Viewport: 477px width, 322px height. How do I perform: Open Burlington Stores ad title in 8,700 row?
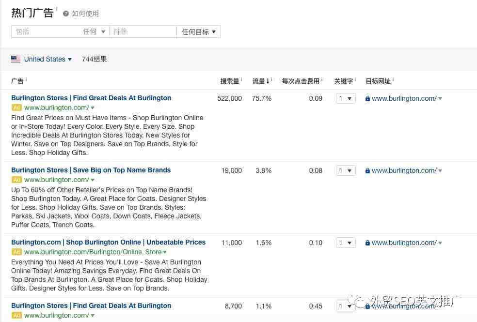point(91,306)
